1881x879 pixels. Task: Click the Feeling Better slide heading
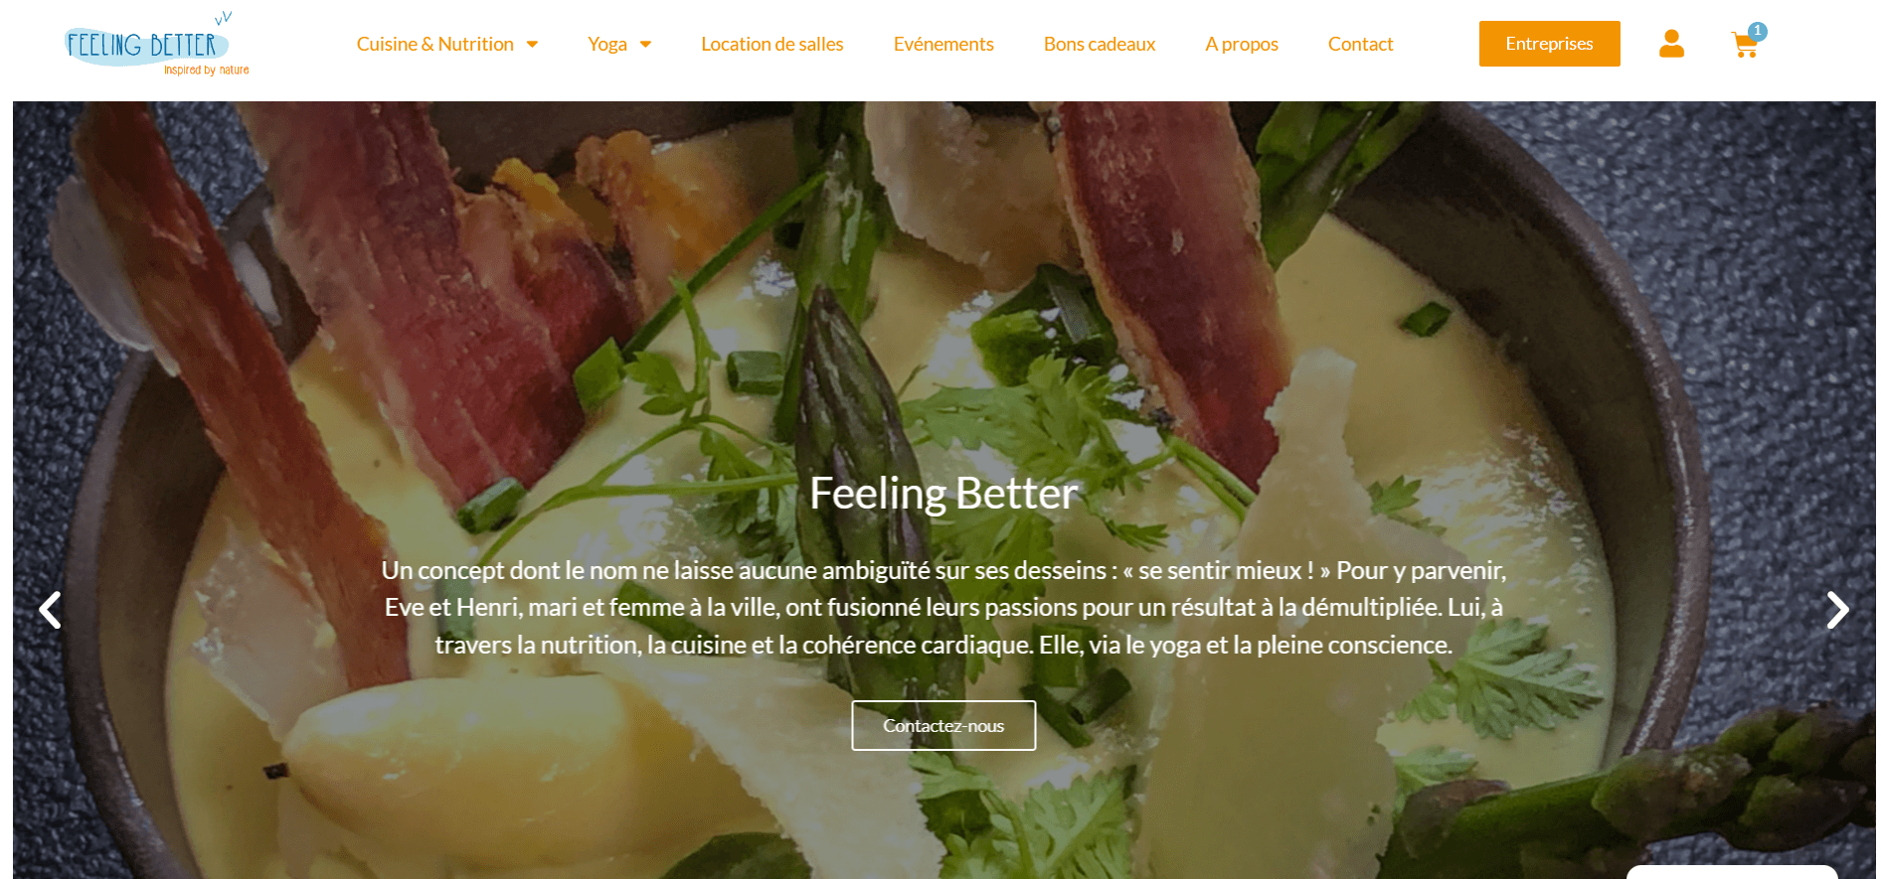click(943, 494)
